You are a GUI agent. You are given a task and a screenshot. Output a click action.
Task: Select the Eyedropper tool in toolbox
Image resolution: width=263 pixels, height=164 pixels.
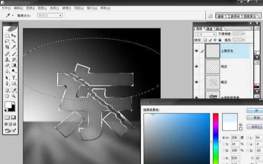(x=14, y=90)
